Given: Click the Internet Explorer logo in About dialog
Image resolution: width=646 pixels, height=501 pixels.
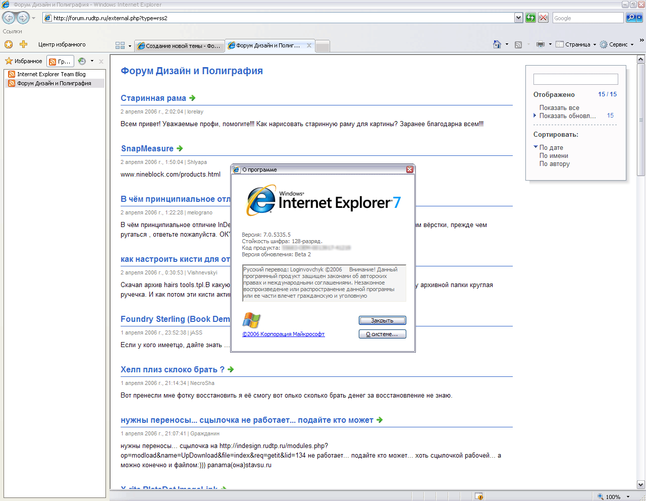Looking at the screenshot, I should 324,201.
